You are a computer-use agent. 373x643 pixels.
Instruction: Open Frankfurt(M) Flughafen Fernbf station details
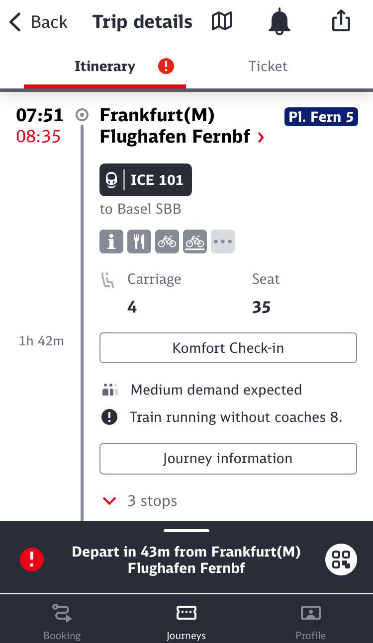tap(182, 126)
